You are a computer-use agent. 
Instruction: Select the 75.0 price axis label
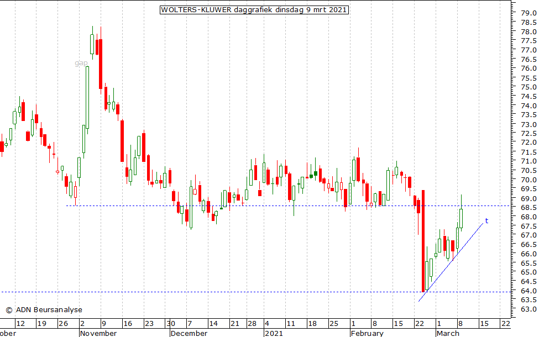528,87
